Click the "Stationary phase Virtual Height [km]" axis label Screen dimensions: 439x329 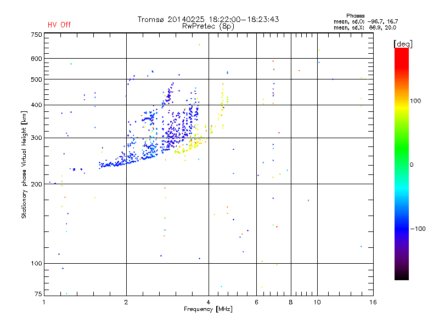24,164
